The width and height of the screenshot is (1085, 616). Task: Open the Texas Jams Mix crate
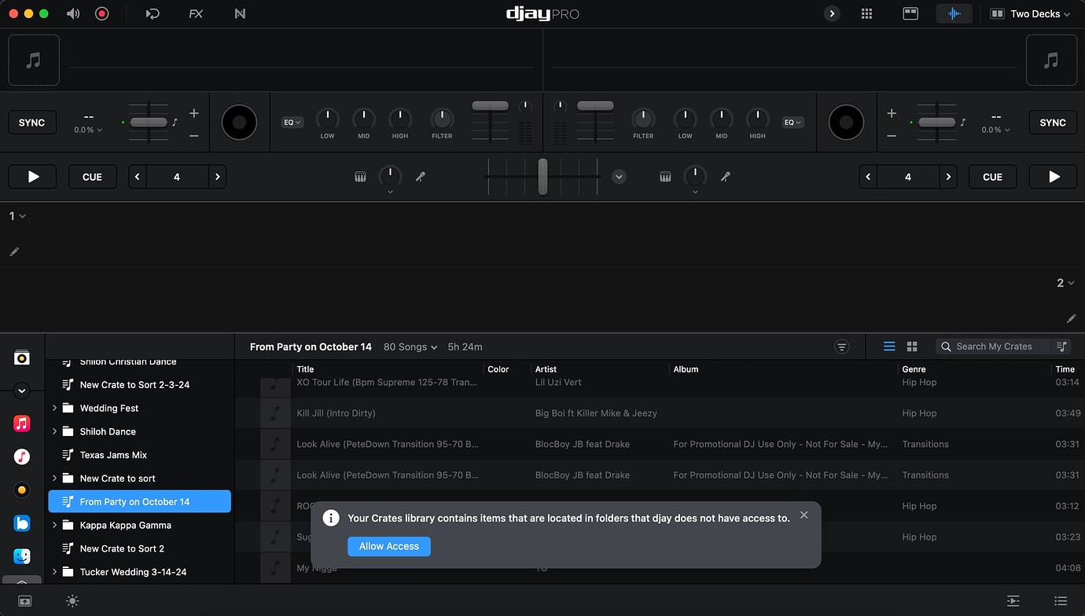113,454
